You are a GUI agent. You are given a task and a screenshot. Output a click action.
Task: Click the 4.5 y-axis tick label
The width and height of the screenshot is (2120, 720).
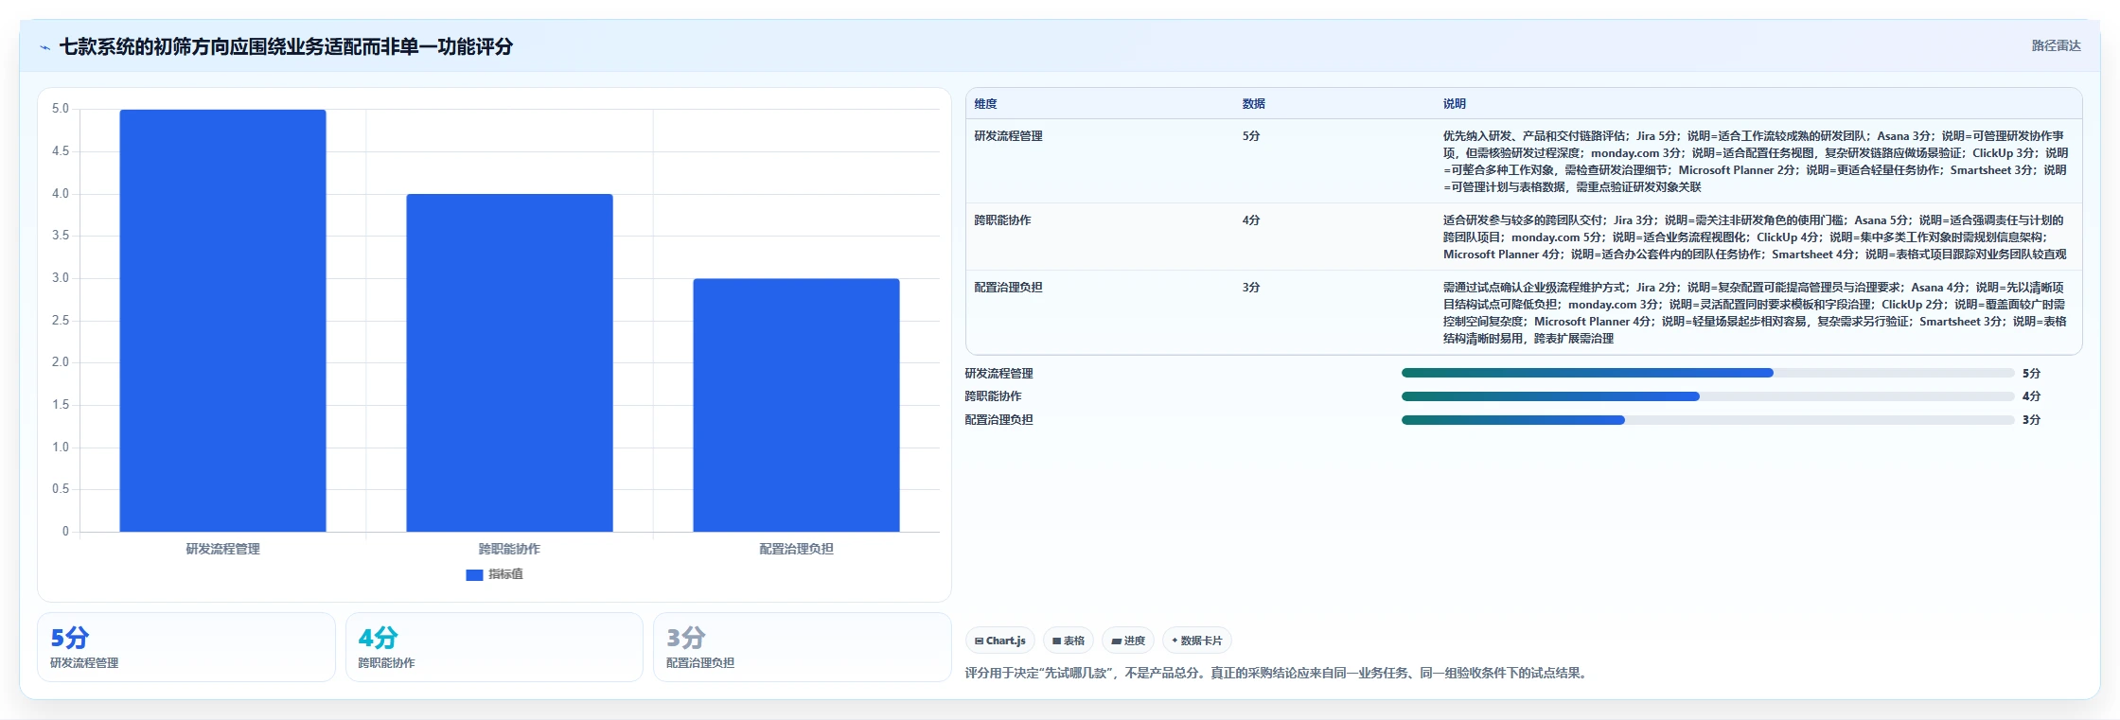61,151
